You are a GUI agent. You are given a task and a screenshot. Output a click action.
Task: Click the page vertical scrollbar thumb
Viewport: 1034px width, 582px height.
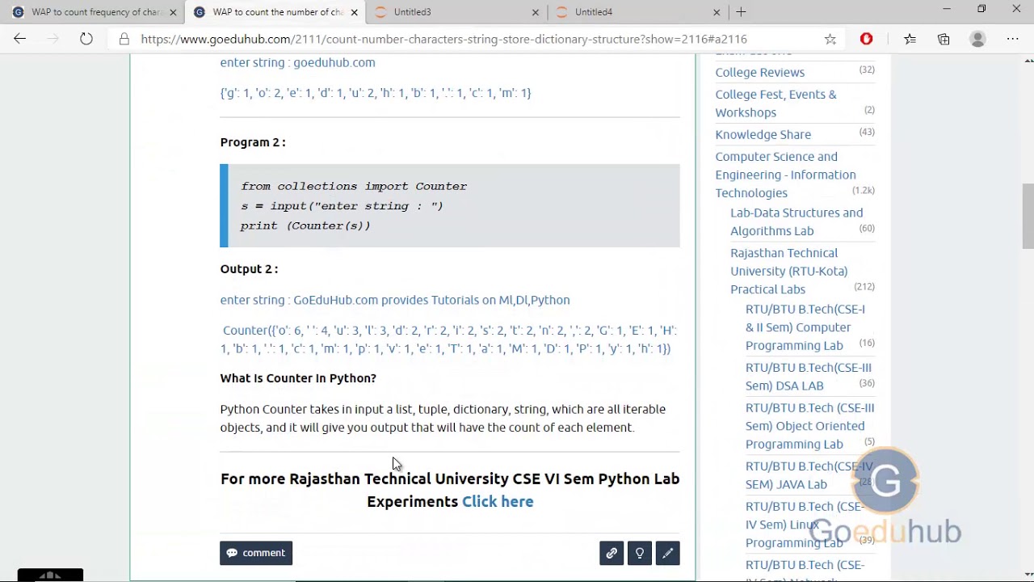click(x=1028, y=216)
